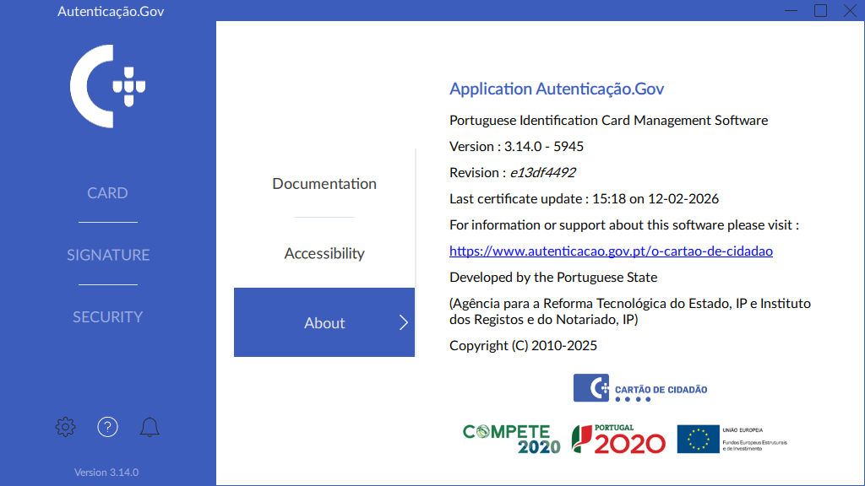Image resolution: width=865 pixels, height=486 pixels.
Task: Click the Cartão de Cidadão logo
Action: [640, 389]
